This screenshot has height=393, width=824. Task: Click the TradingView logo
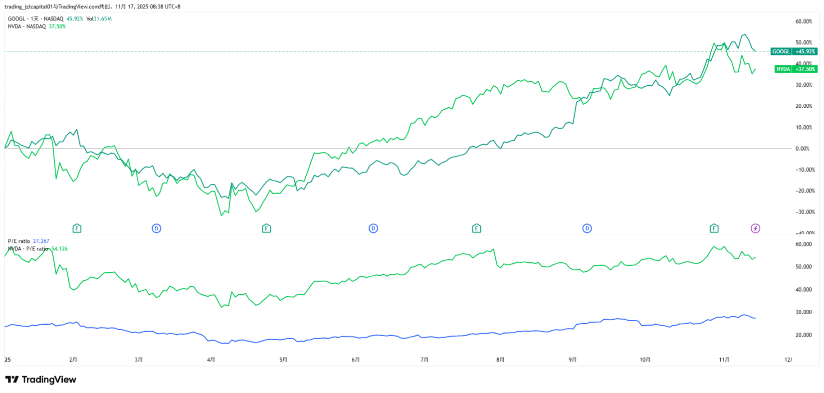[41, 380]
